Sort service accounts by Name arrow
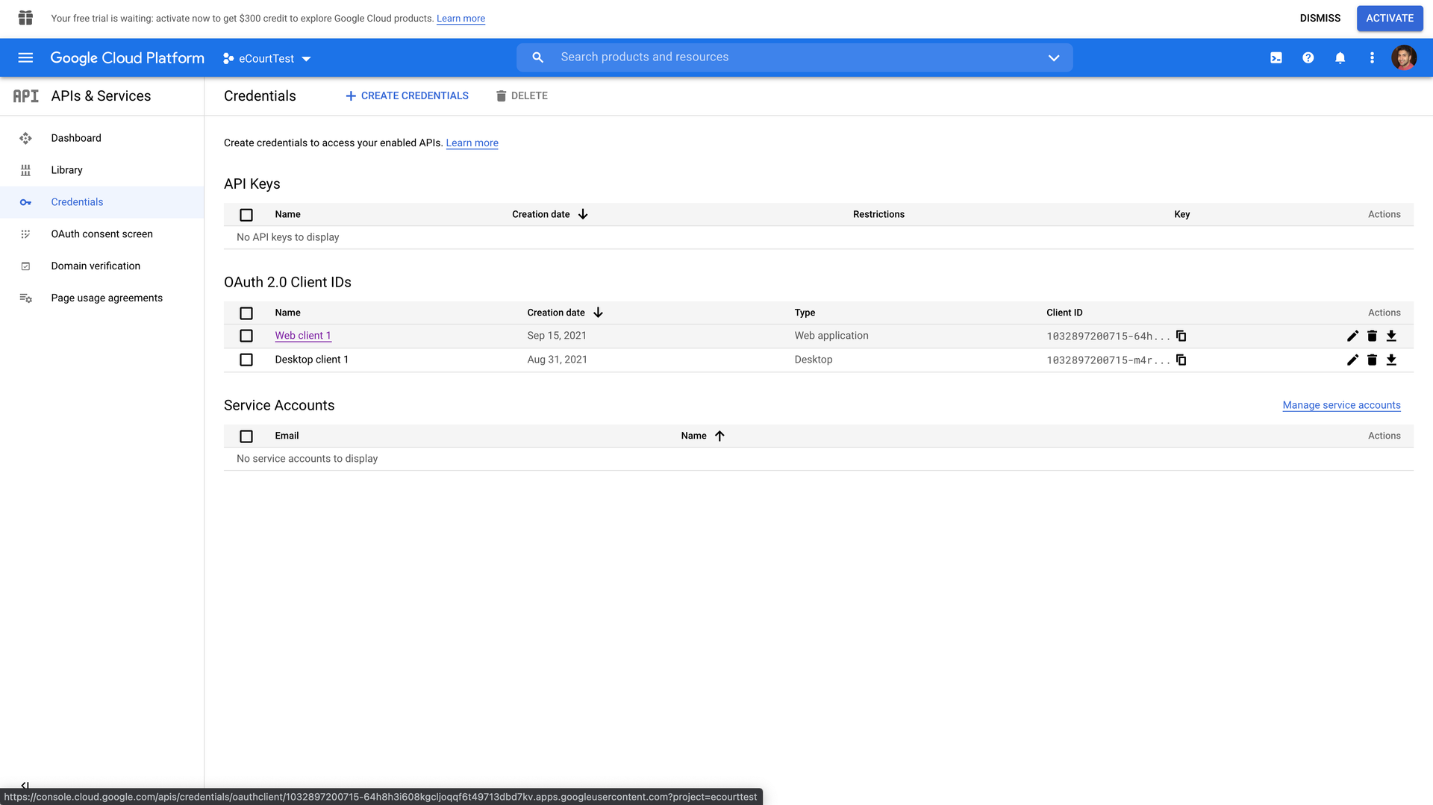Viewport: 1433px width, 805px height. [719, 436]
